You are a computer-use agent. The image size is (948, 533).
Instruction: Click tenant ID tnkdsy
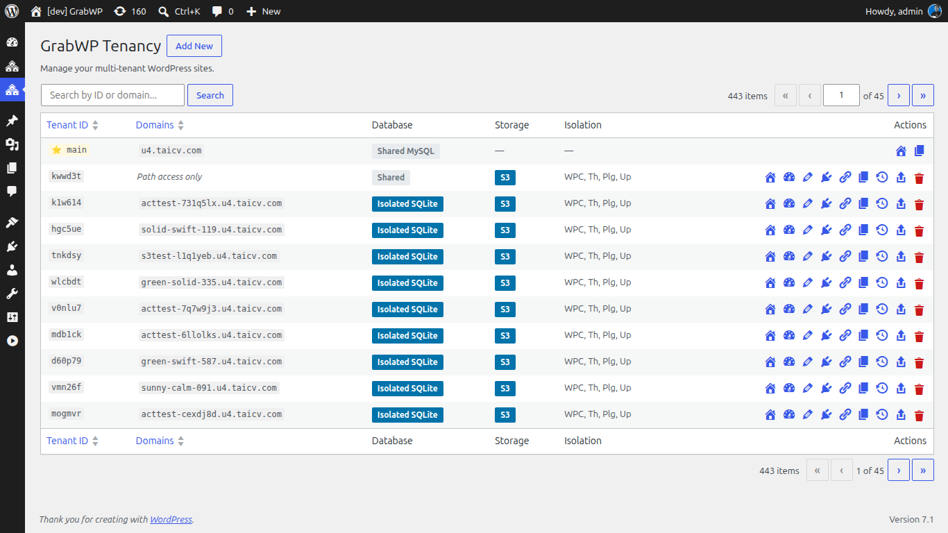(x=66, y=255)
